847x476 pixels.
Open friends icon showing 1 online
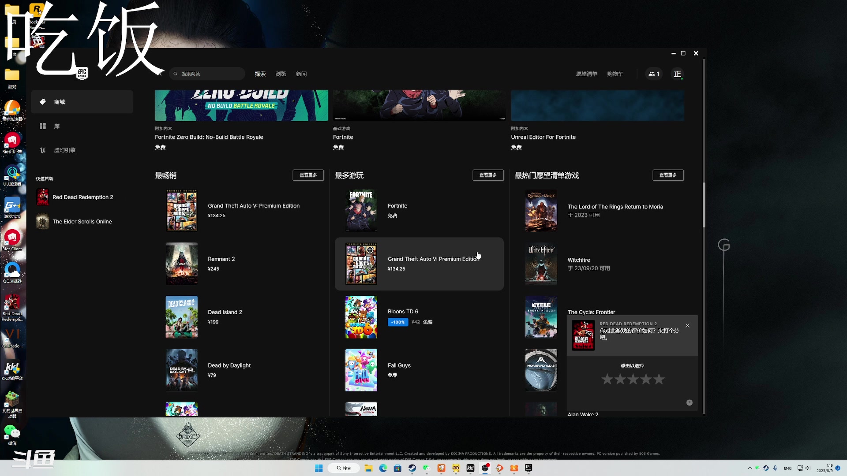[x=654, y=74]
